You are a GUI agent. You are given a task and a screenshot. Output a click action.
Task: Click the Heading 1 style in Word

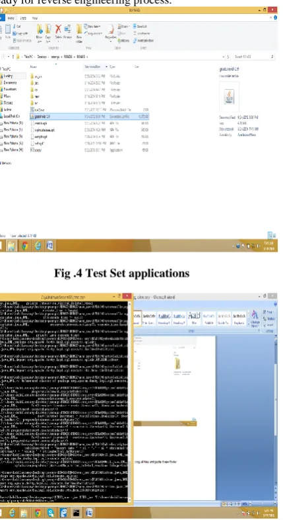164,317
